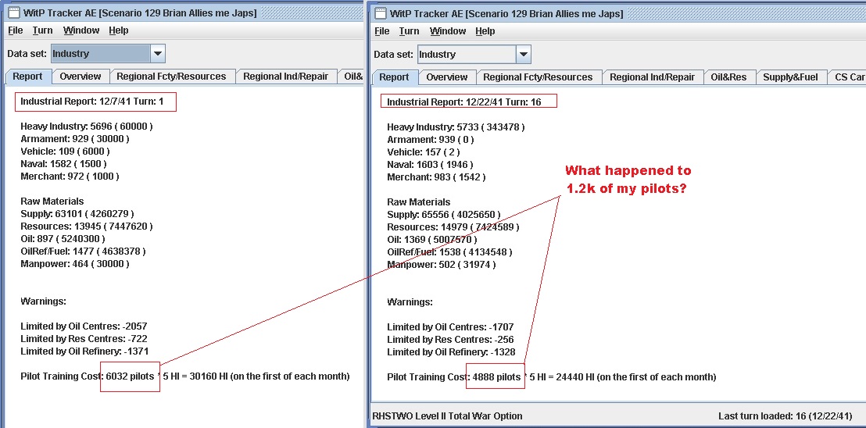Viewport: 866px width, 428px height.
Task: Click '6032 pilots' training cost value
Action: coord(131,376)
